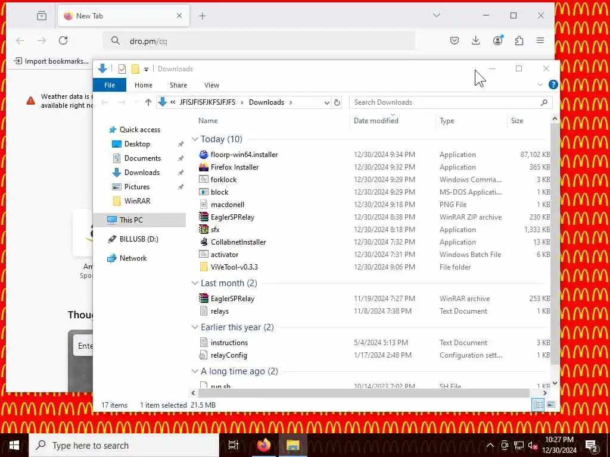Click the Properties quick access toolbar icon
The height and width of the screenshot is (457, 610).
pyautogui.click(x=122, y=69)
